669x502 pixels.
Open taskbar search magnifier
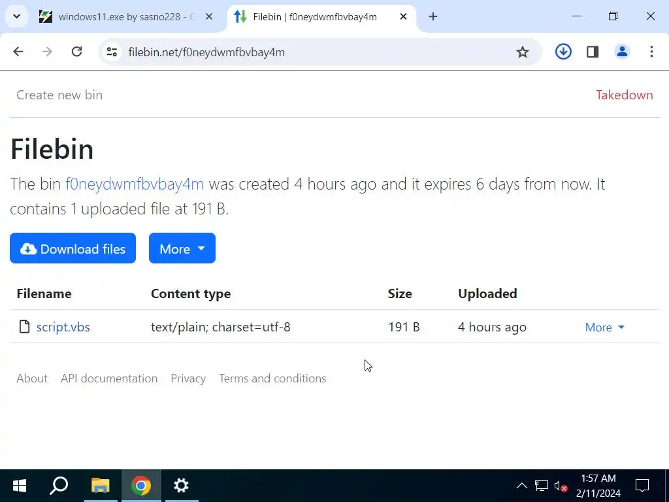pos(59,486)
